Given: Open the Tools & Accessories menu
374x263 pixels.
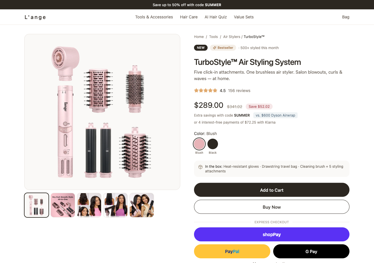Looking at the screenshot, I should tap(154, 17).
